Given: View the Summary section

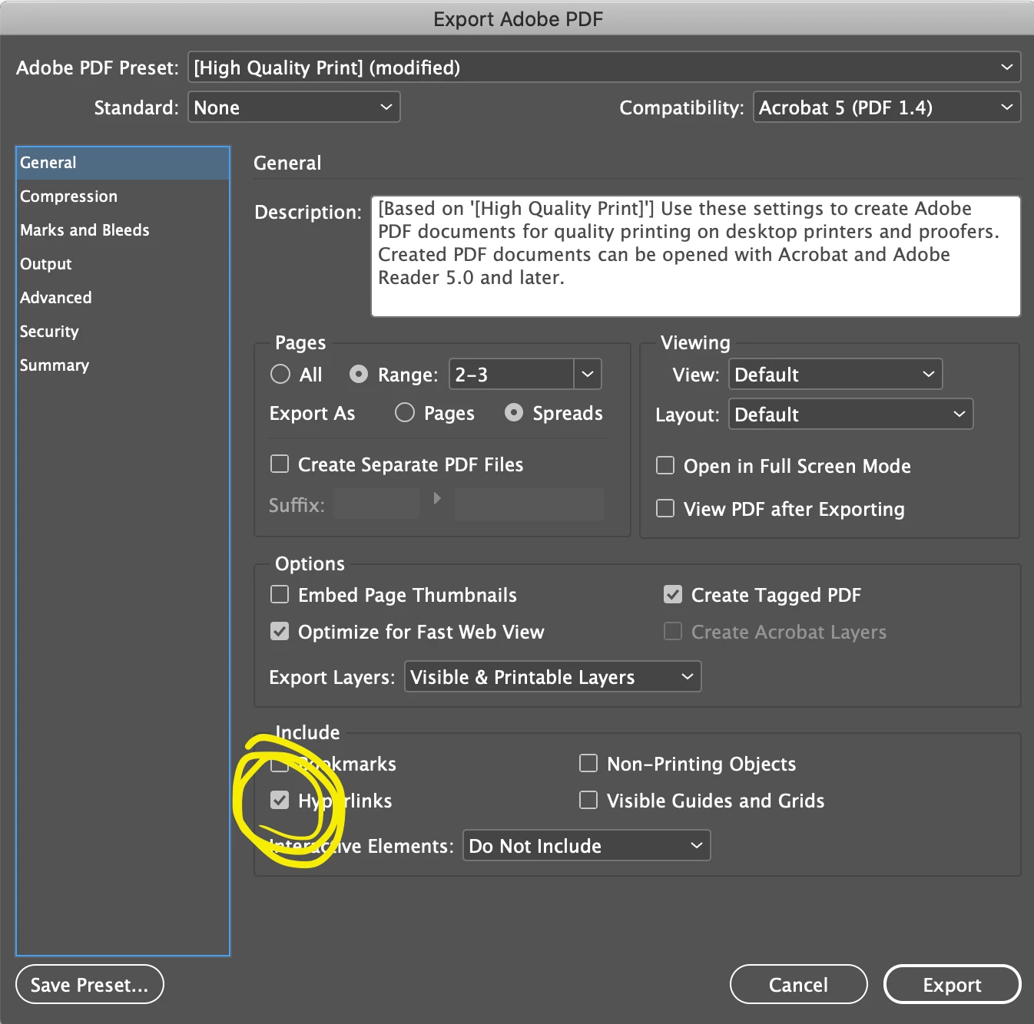Looking at the screenshot, I should click(x=123, y=365).
